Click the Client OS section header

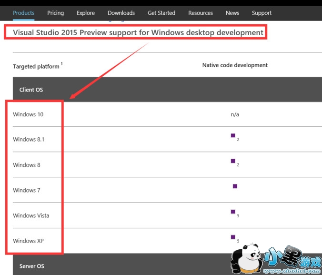tap(31, 90)
